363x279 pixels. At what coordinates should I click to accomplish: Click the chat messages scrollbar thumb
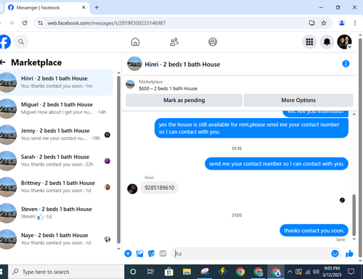point(354,215)
